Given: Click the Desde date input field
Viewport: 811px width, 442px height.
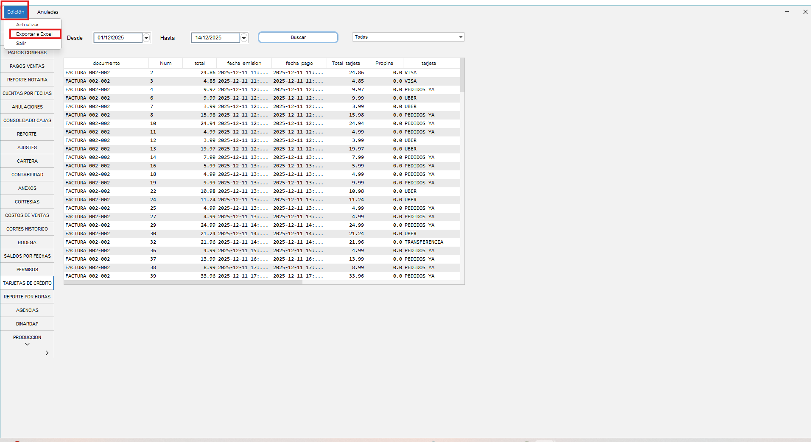Looking at the screenshot, I should [x=117, y=38].
